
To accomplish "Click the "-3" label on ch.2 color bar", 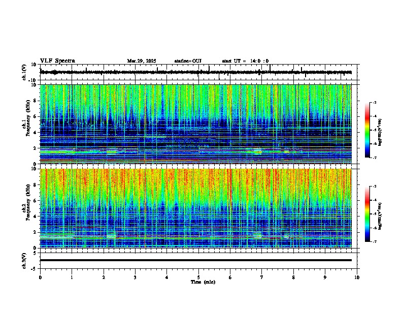I will click(x=374, y=186).
